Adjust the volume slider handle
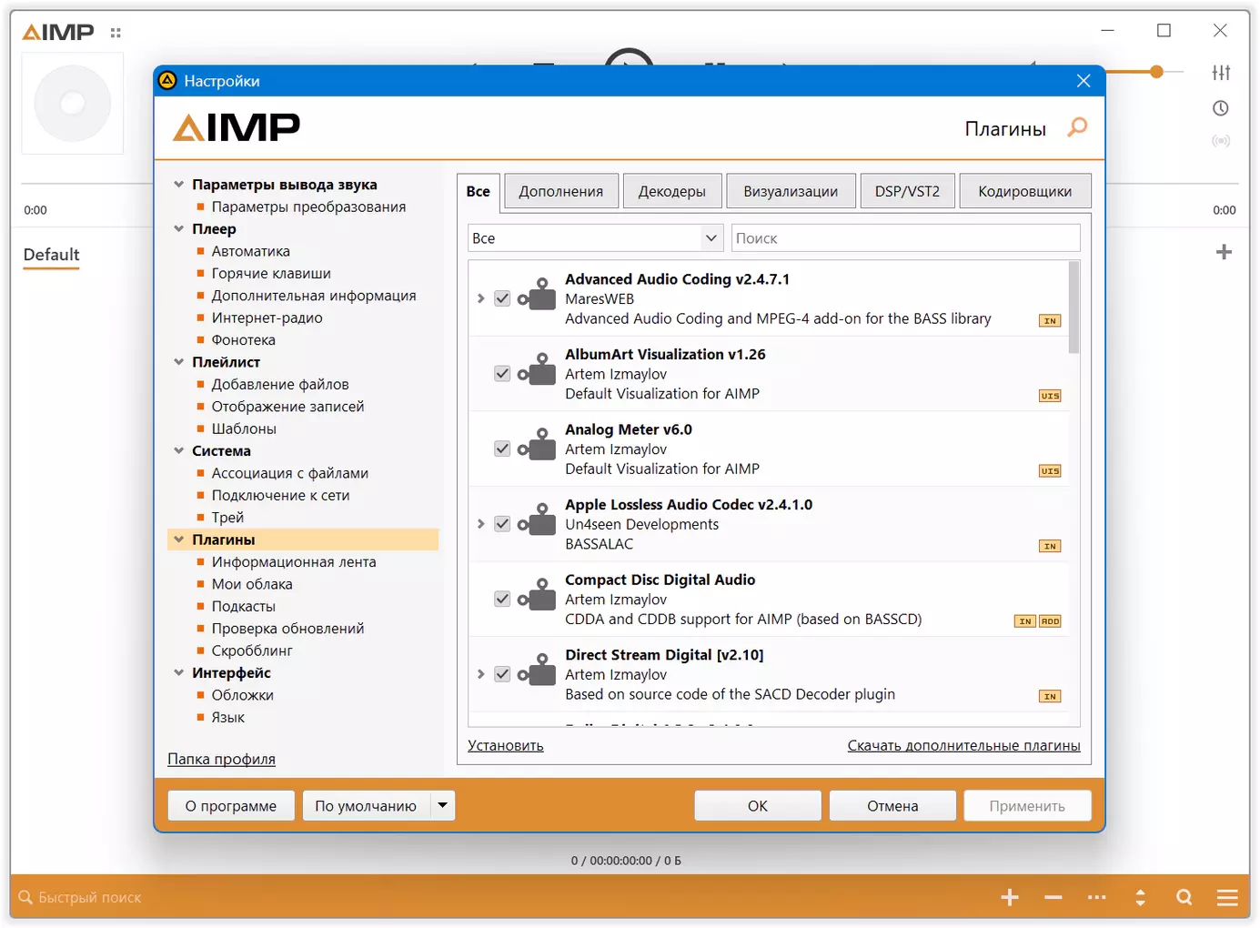 (1156, 72)
